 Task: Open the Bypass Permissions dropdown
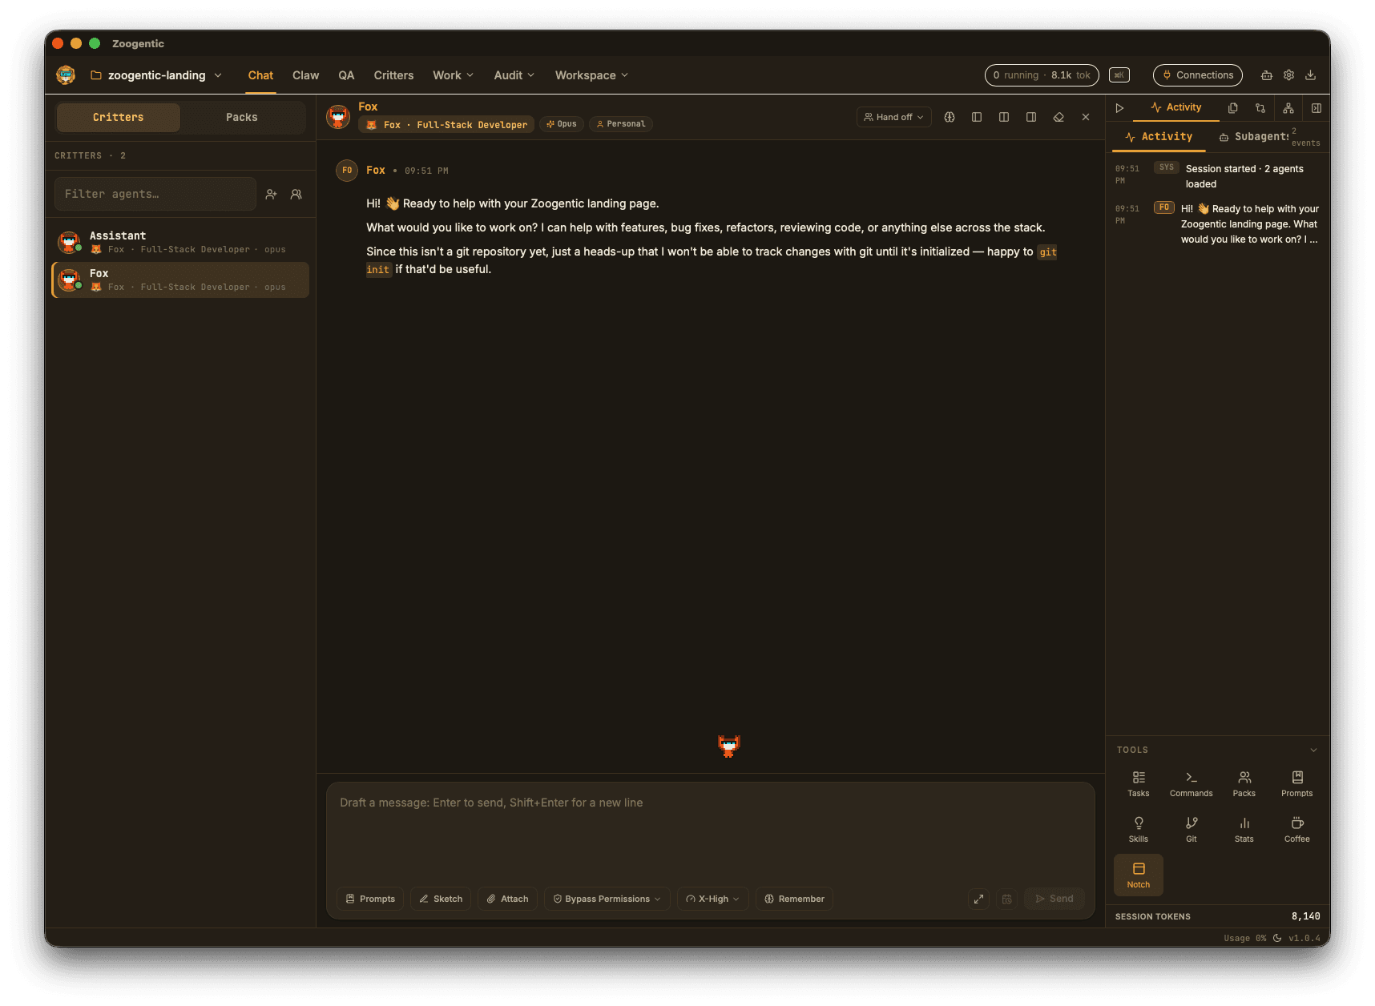click(607, 899)
